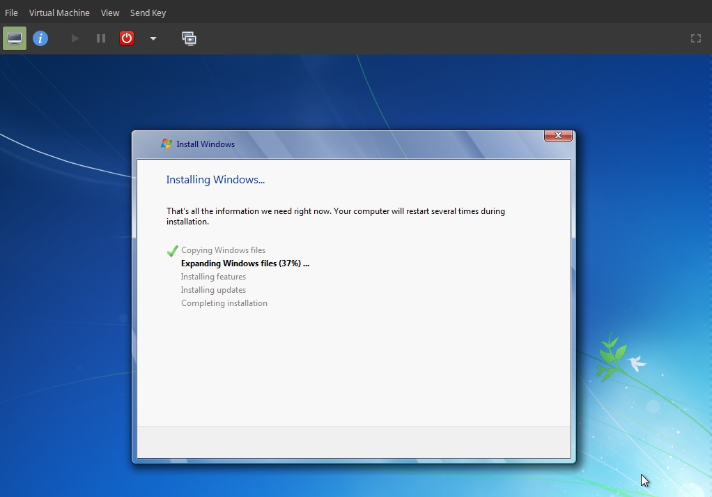
Task: Open the Send Key menu
Action: [148, 13]
